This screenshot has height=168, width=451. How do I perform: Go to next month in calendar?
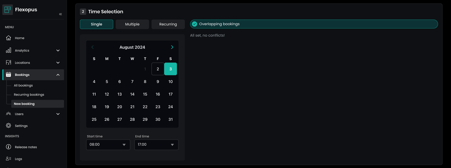pos(172,47)
